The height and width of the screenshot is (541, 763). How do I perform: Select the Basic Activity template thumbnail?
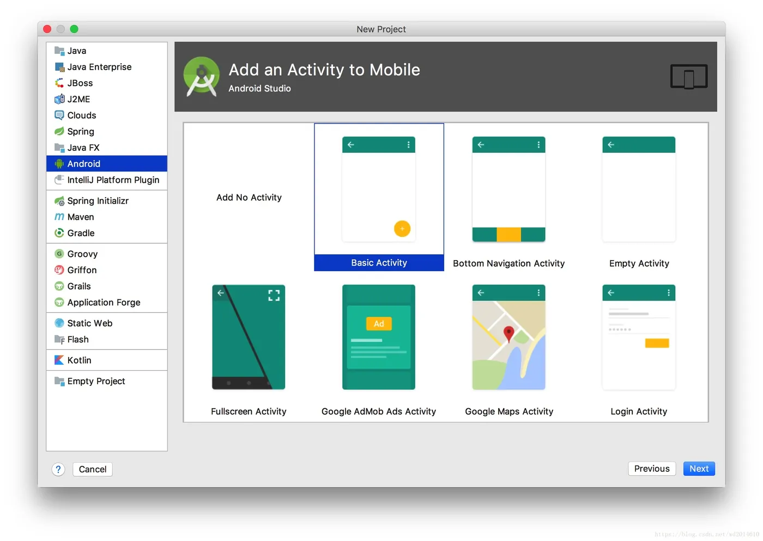click(379, 189)
